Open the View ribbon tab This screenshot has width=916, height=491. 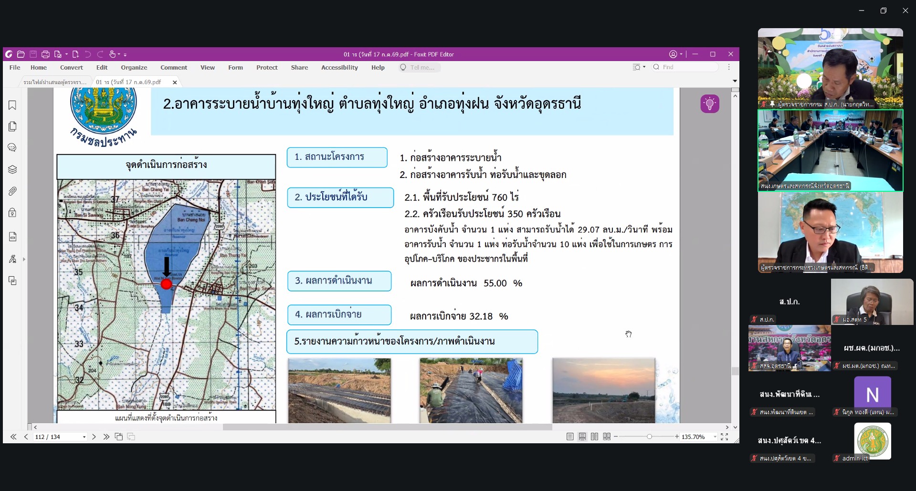tap(208, 68)
